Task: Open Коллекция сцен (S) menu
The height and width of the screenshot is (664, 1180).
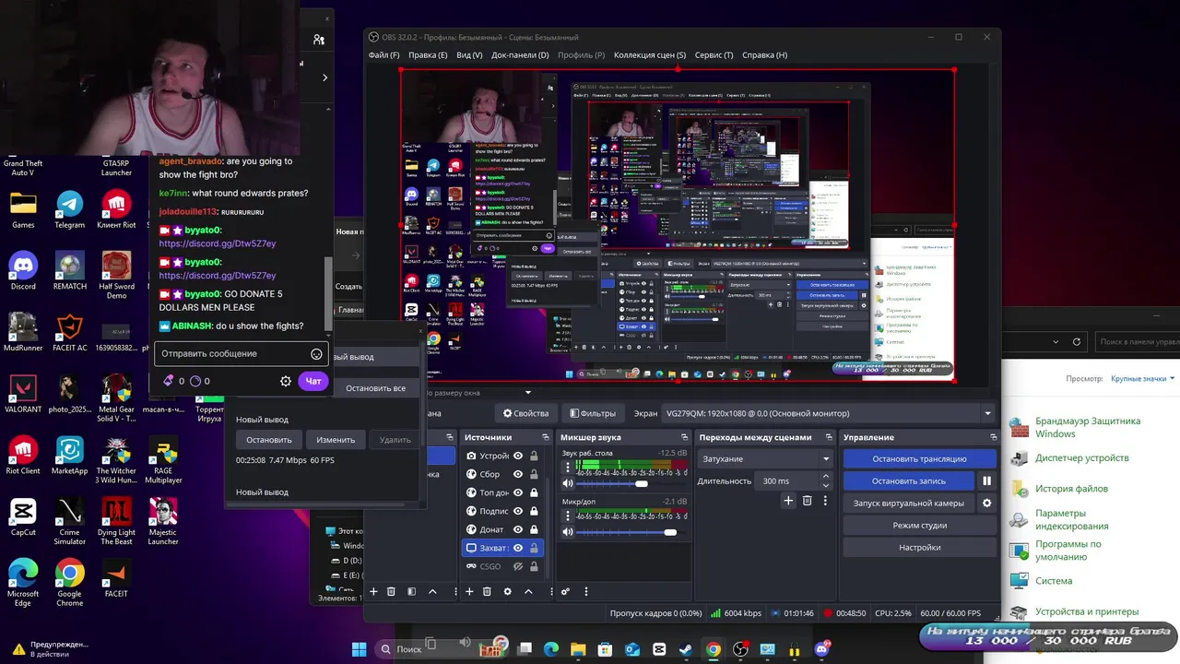Action: pyautogui.click(x=650, y=54)
